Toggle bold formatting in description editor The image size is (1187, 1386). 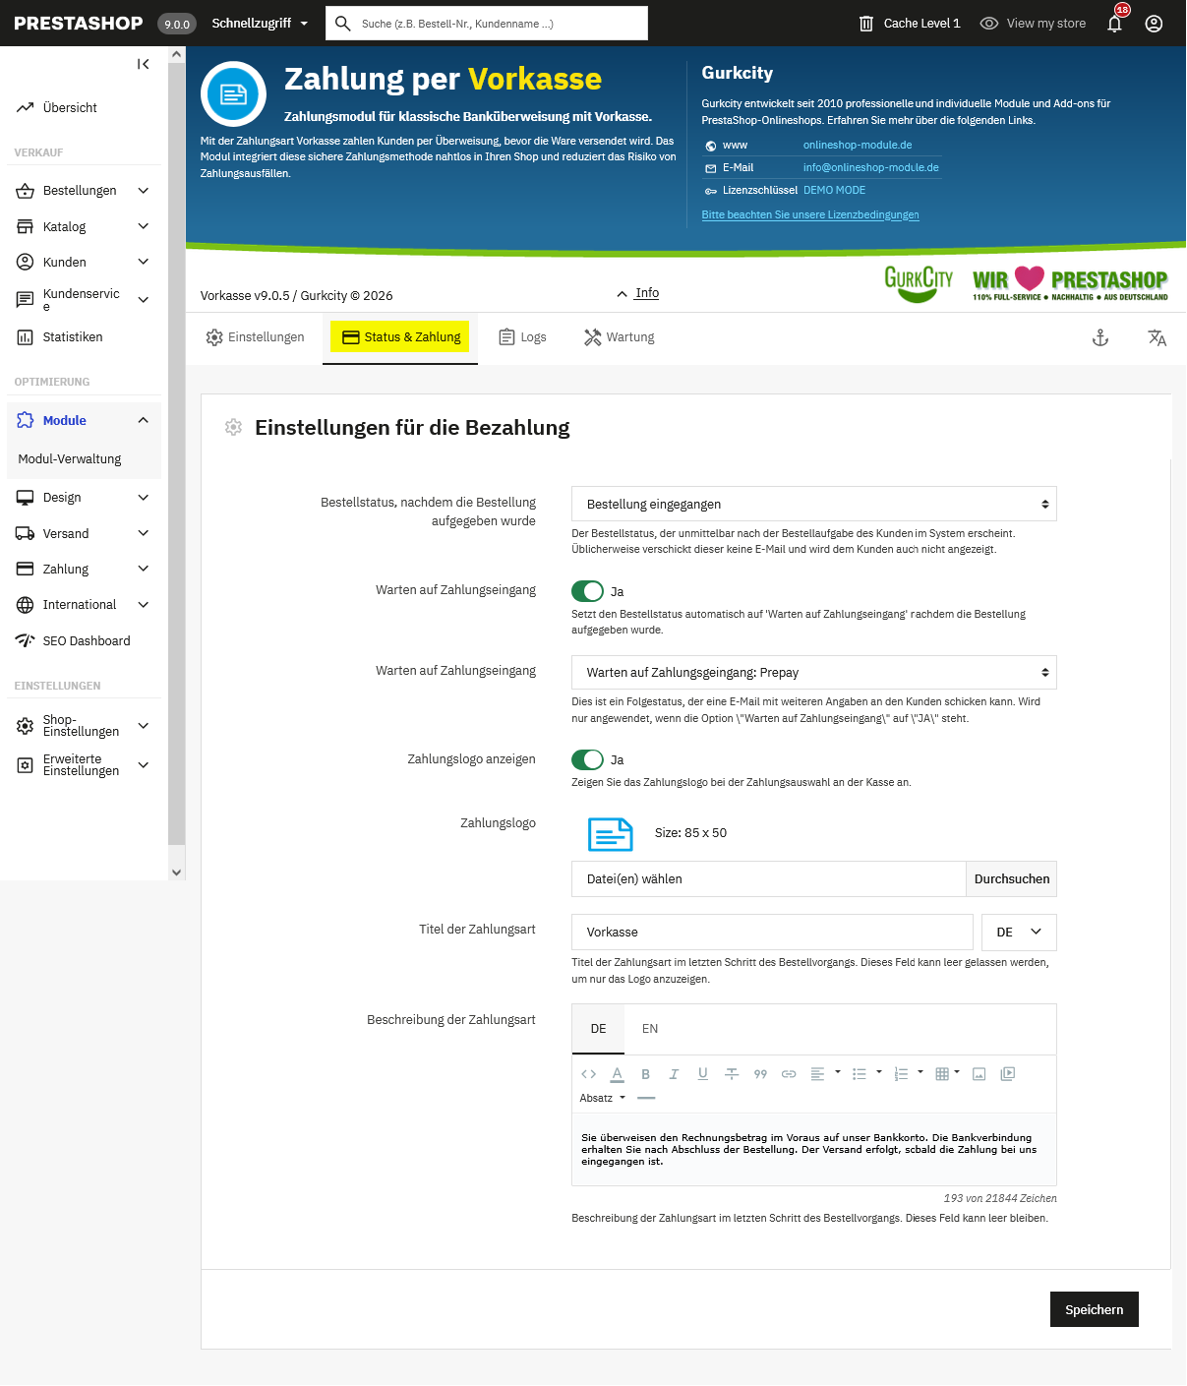pos(645,1074)
